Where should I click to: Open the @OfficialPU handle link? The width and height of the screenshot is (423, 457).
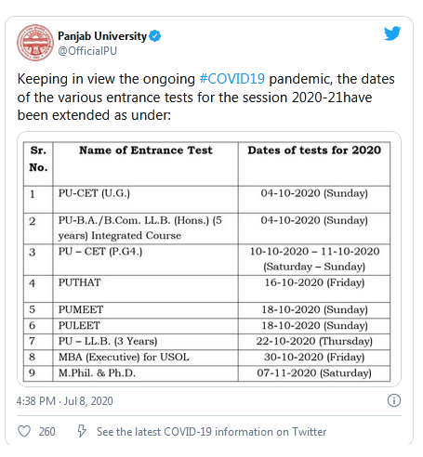click(87, 51)
